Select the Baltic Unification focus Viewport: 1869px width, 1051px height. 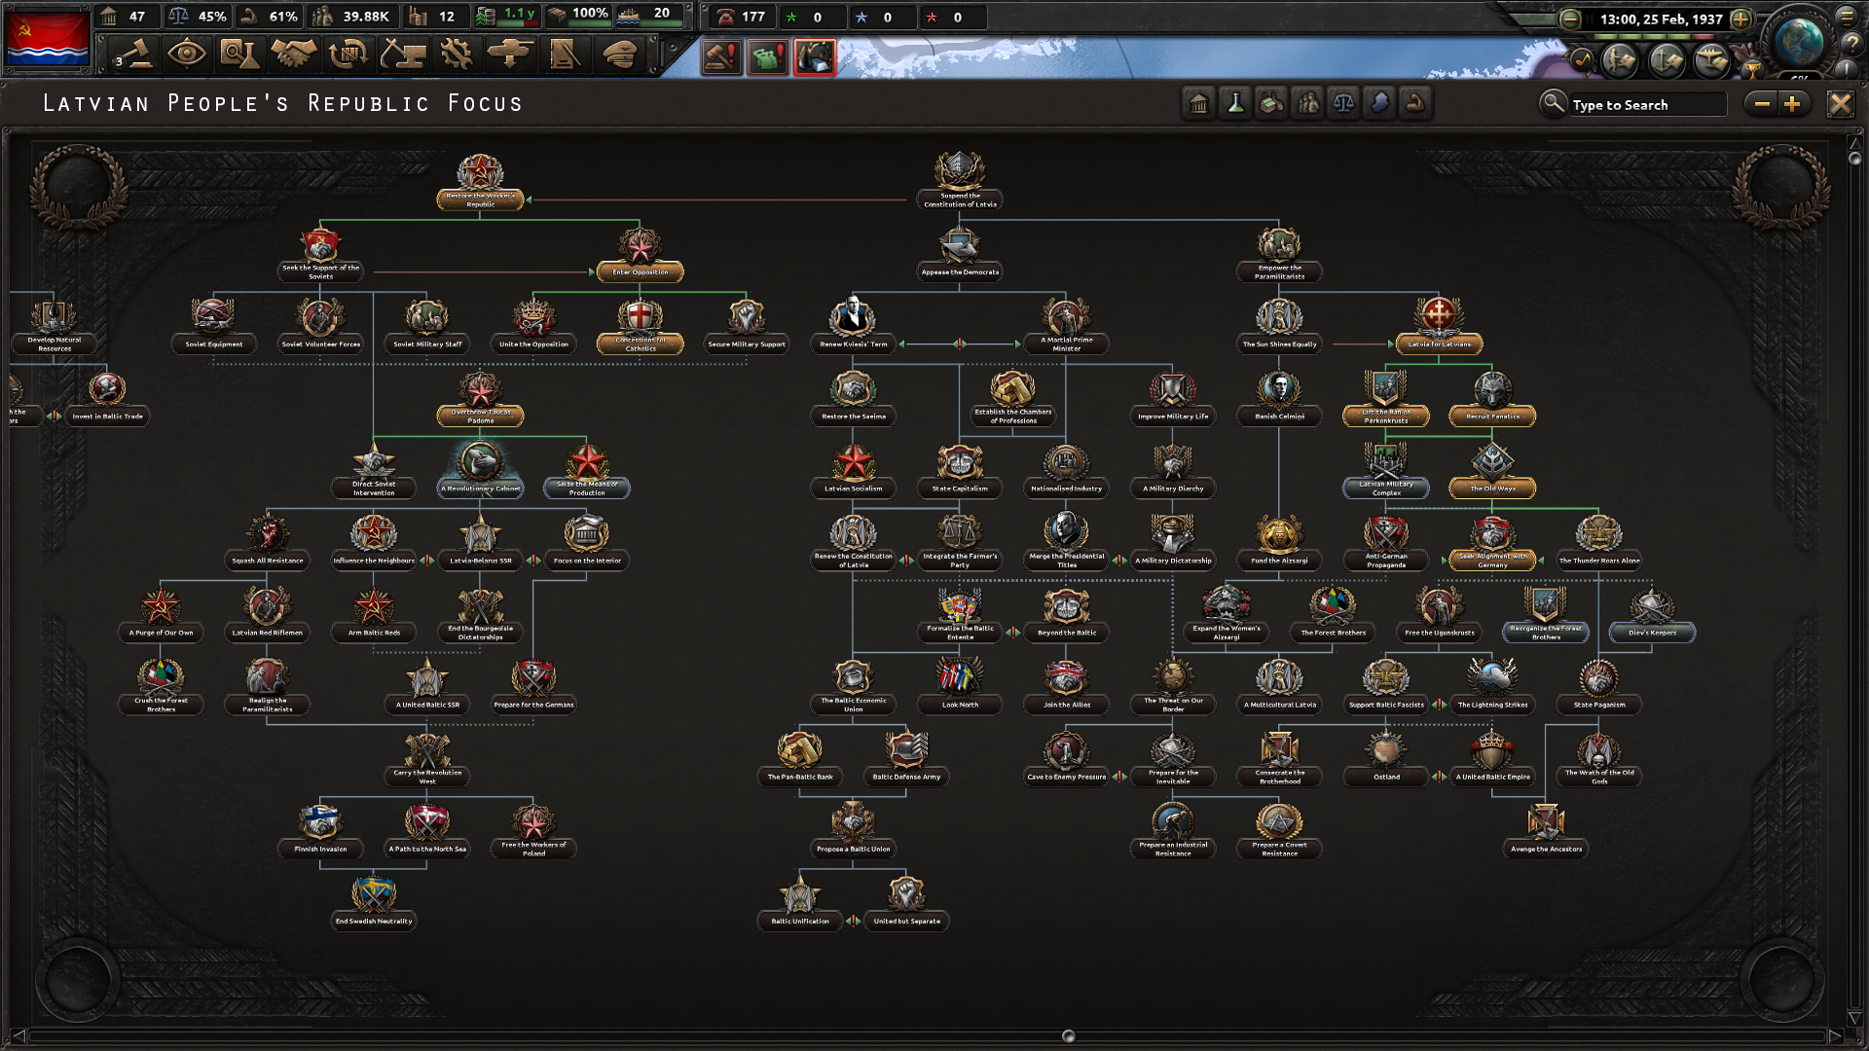[x=800, y=903]
